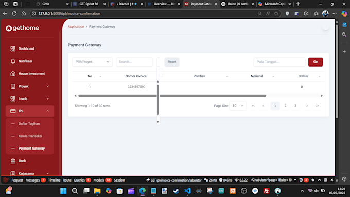The height and width of the screenshot is (197, 350).
Task: Go to page 2
Action: coord(285,106)
